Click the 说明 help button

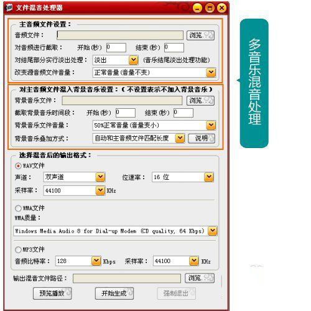point(202,138)
